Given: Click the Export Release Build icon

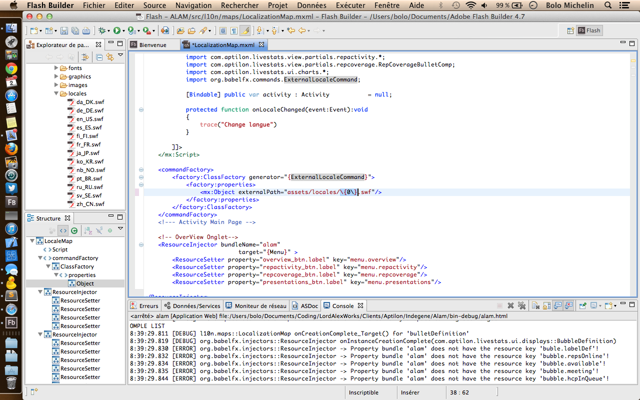Looking at the screenshot, I should coord(164,30).
